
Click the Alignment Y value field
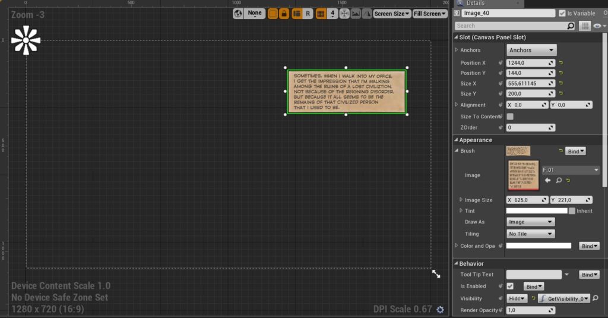pos(571,105)
